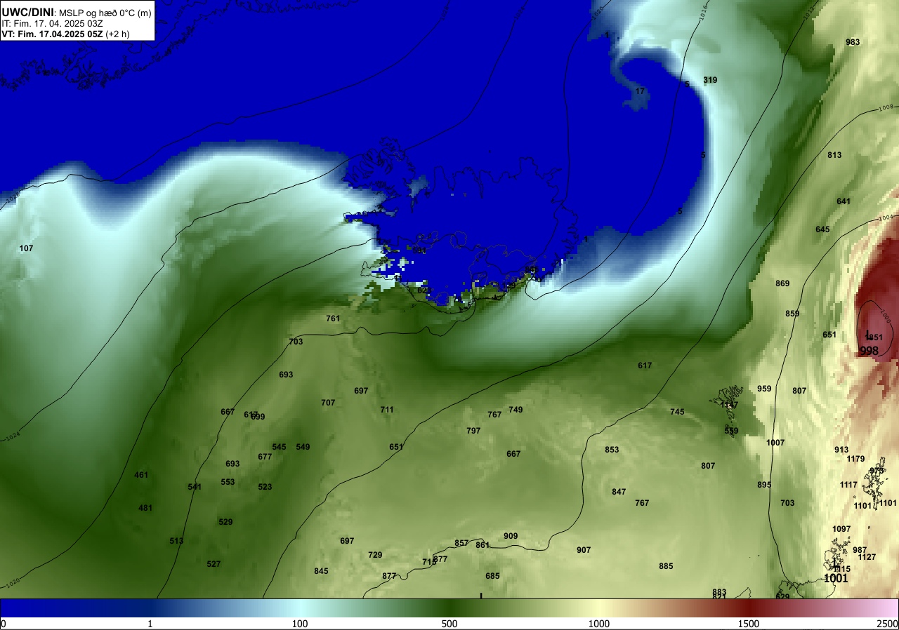Click the 797 height value

click(473, 431)
